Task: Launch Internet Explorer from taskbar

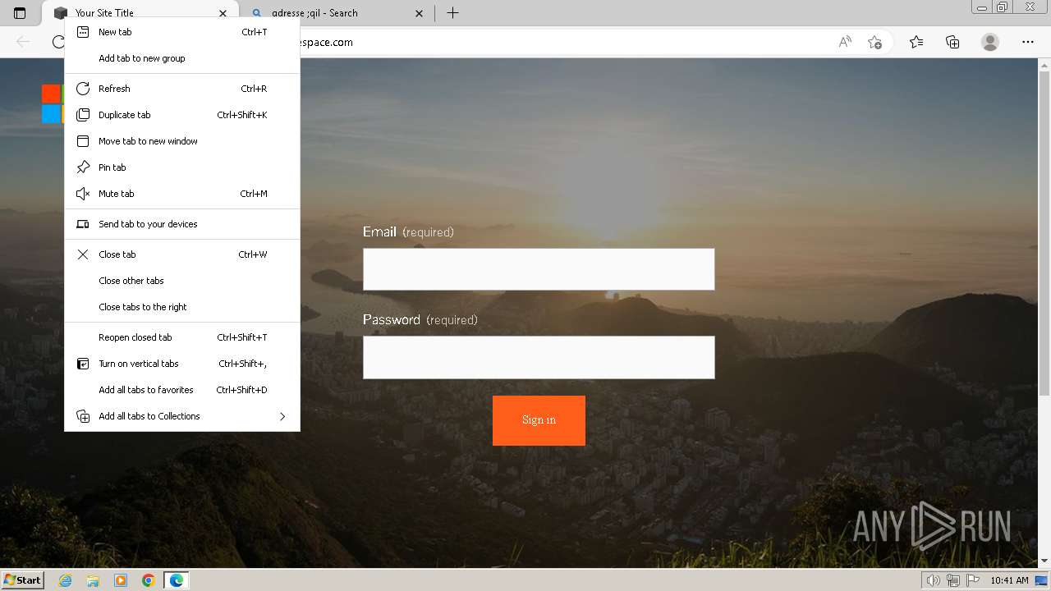Action: 65,580
